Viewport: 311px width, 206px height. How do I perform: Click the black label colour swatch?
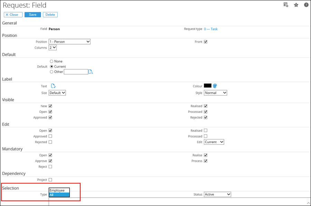[207, 86]
